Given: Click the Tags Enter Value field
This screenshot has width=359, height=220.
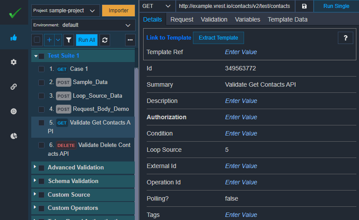Looking at the screenshot, I should [x=241, y=215].
